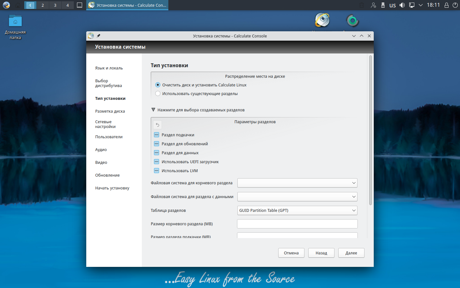Click the show desktop icon in the panel
Image resolution: width=460 pixels, height=288 pixels.
tap(80, 5)
